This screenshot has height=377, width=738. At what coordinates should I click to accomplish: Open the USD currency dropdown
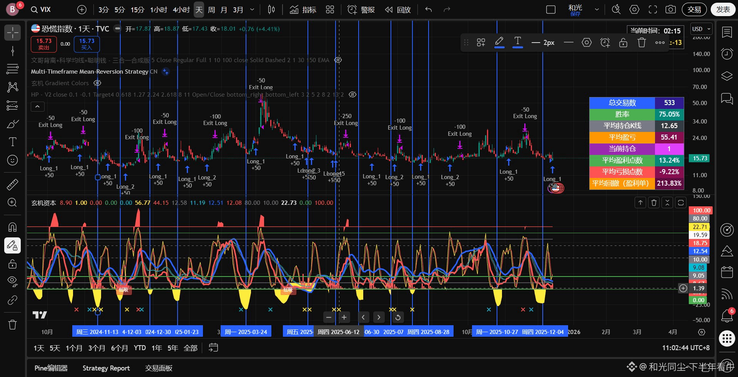(701, 29)
